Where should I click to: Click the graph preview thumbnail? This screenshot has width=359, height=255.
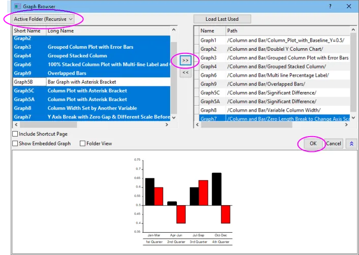[x=184, y=202]
